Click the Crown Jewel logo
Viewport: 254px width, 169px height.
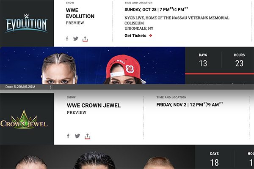tap(24, 120)
